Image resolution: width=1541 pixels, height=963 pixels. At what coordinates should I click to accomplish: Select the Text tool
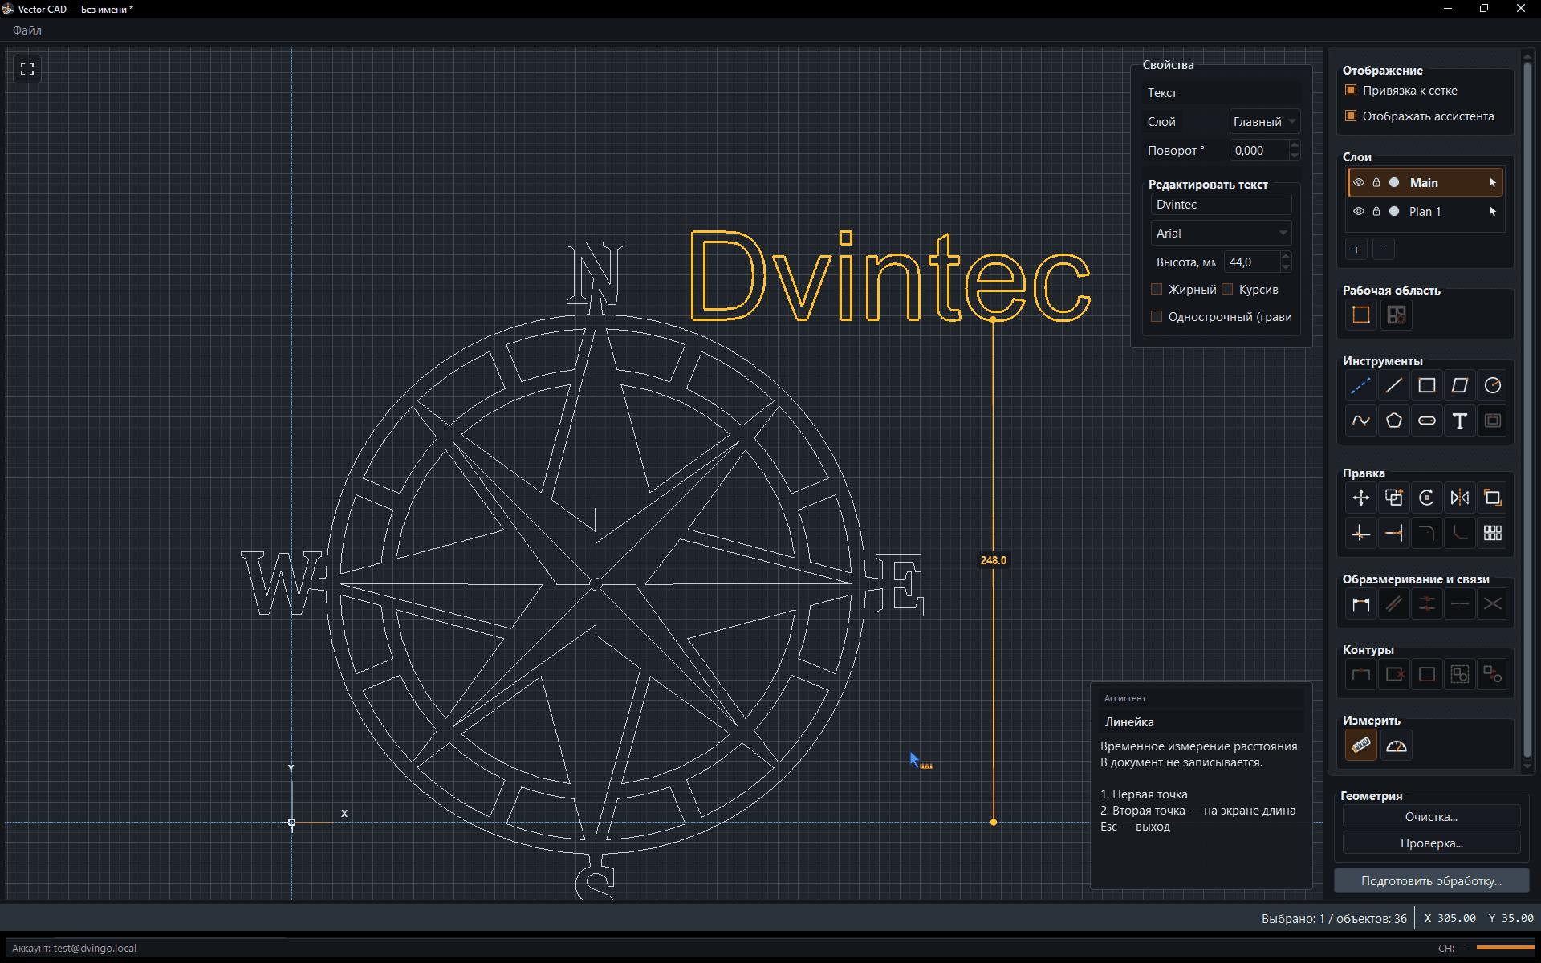(1460, 421)
